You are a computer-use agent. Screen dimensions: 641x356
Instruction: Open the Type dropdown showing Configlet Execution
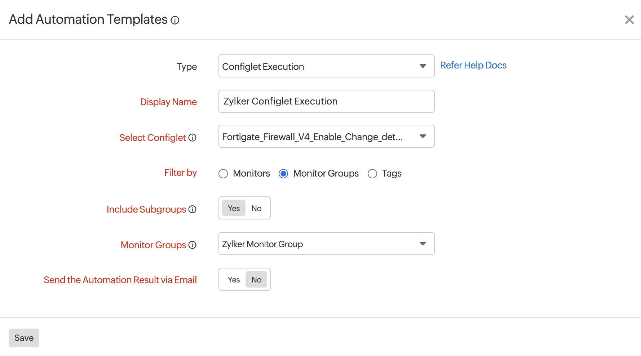click(x=326, y=66)
